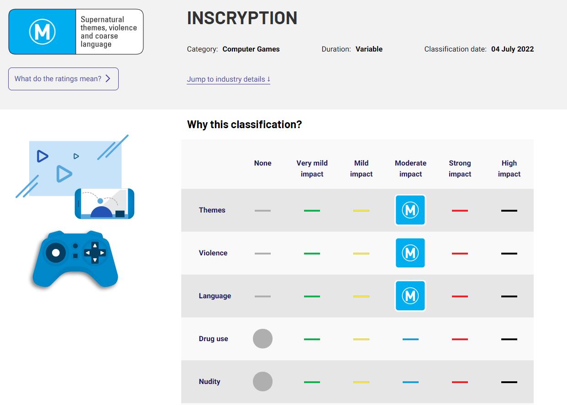
Task: Click the game controller illustration
Action: (x=75, y=259)
